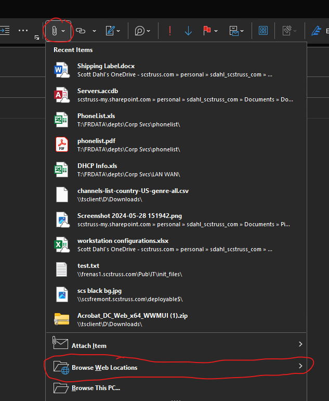This screenshot has height=401, width=329.
Task: Attach Shipping Label.docx from recent items
Action: (x=176, y=70)
